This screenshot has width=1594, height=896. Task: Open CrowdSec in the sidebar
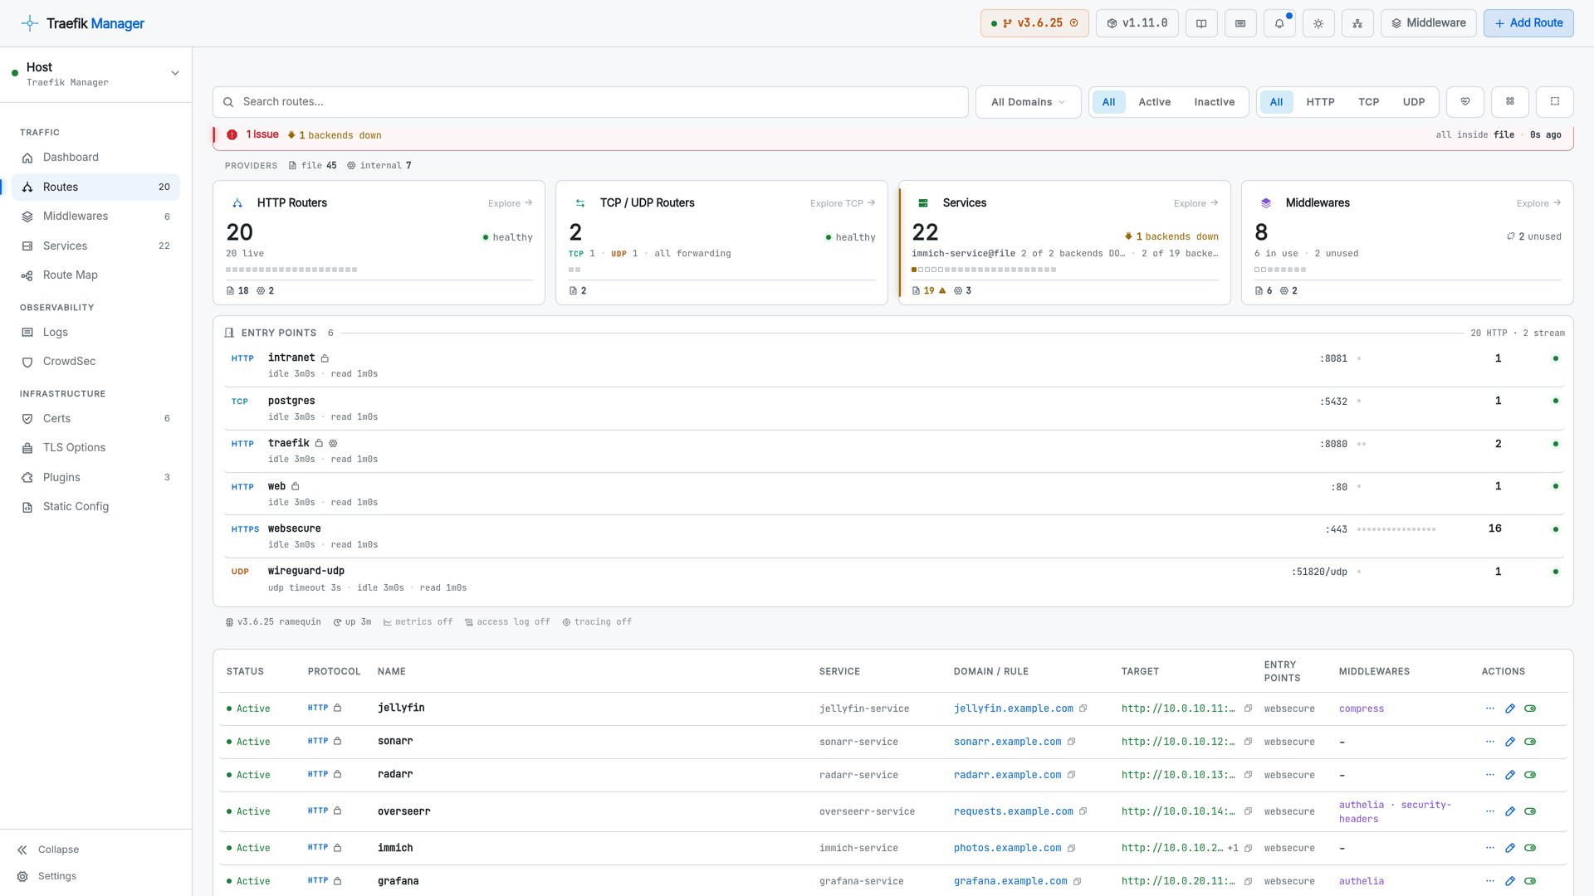pos(95,362)
